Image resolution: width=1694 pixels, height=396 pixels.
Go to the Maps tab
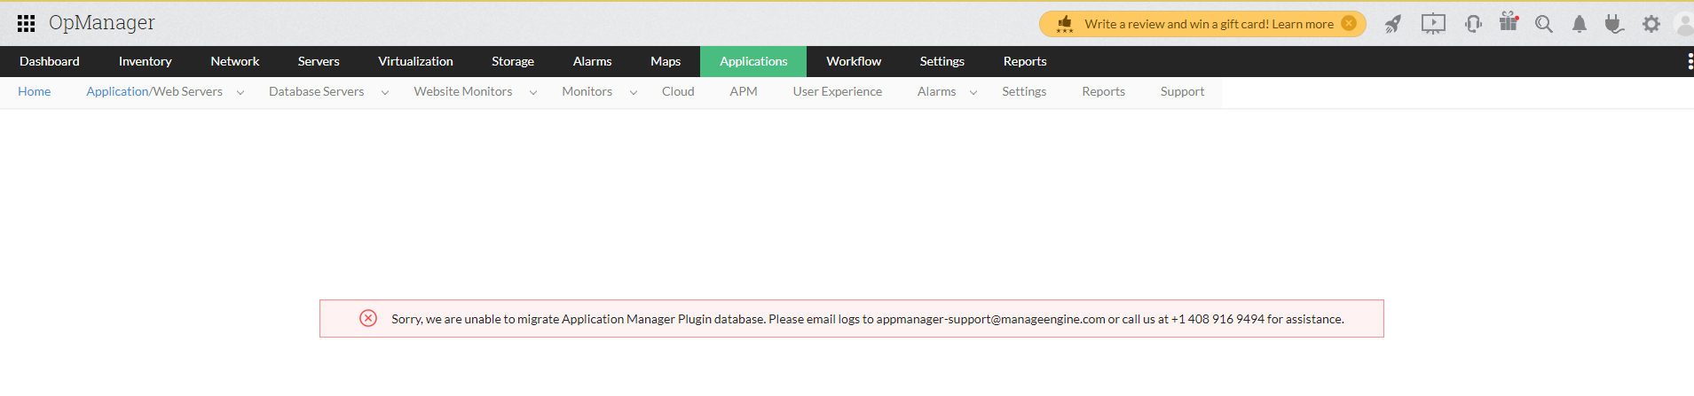666,61
